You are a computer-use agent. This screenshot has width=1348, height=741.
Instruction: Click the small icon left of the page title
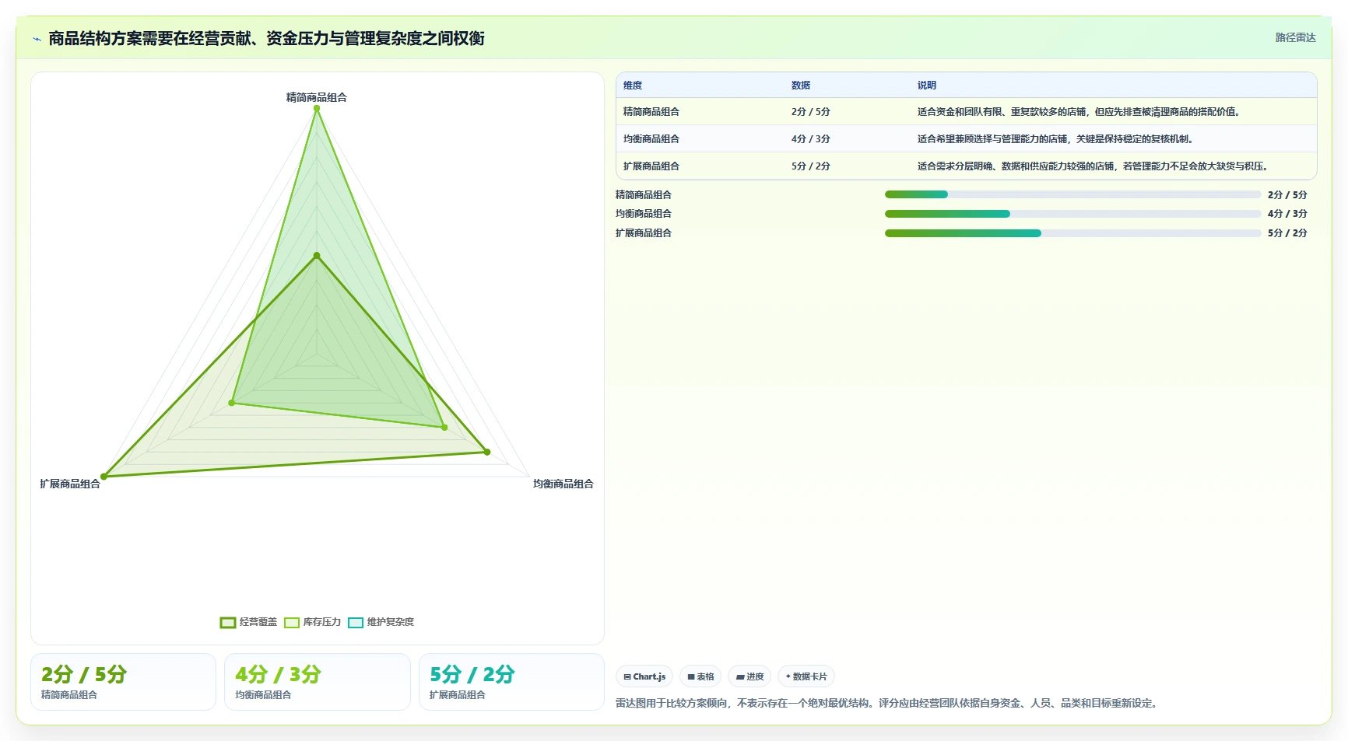click(37, 39)
